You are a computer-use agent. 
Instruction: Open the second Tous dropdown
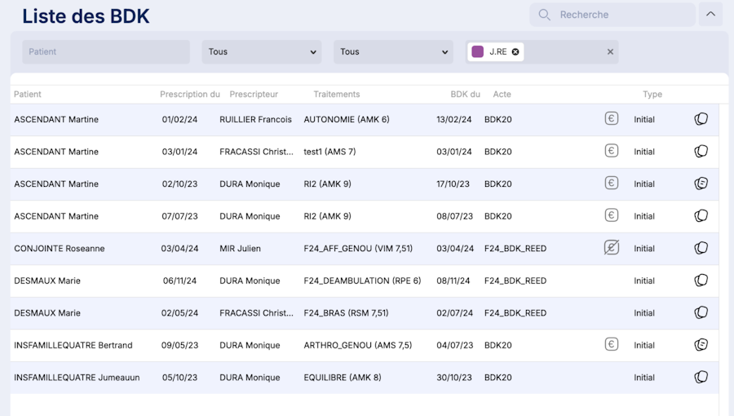tap(393, 52)
